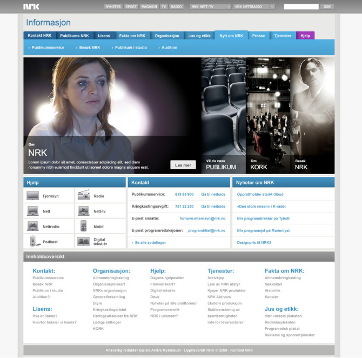This screenshot has height=358, width=362.
Task: Click the Nett-tv player icon
Action: click(84, 211)
